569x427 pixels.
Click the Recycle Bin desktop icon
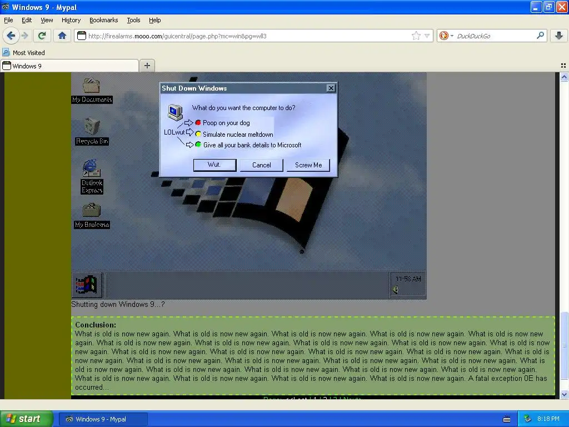pyautogui.click(x=92, y=132)
